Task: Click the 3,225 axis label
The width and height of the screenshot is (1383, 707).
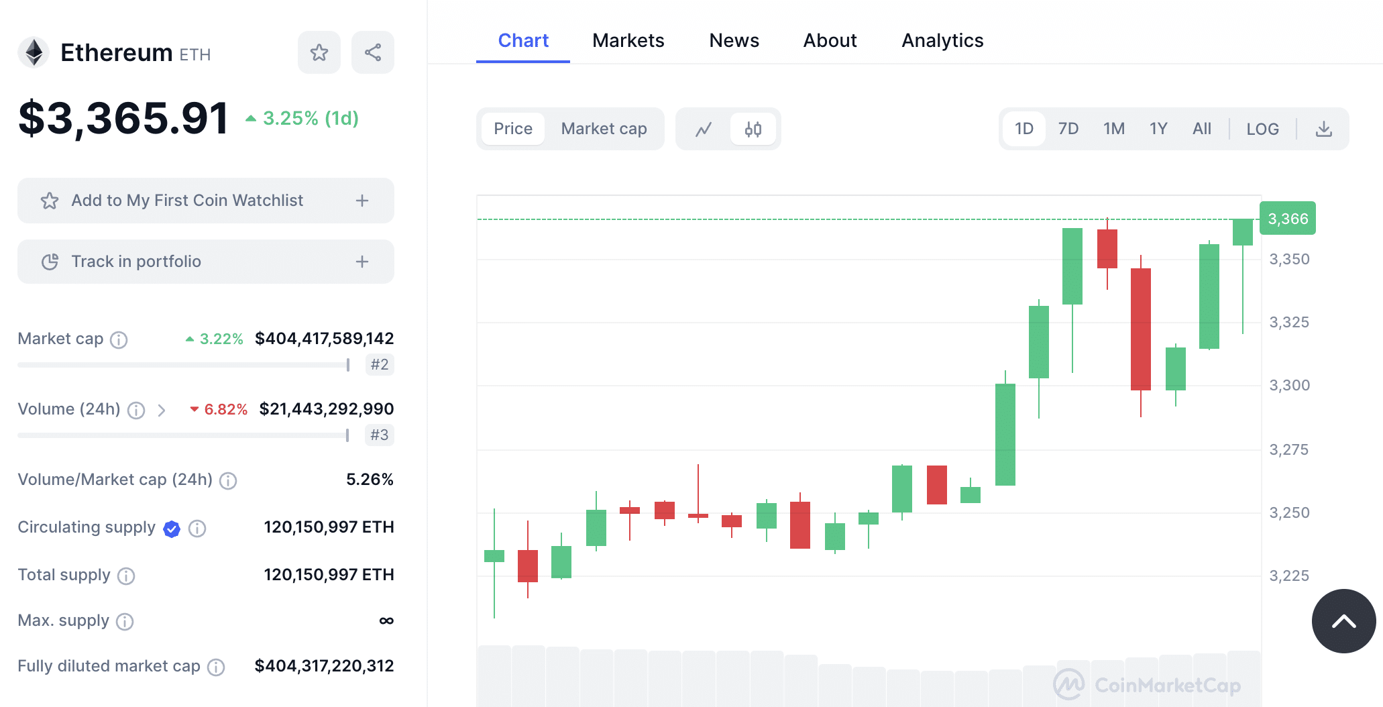Action: pos(1289,576)
